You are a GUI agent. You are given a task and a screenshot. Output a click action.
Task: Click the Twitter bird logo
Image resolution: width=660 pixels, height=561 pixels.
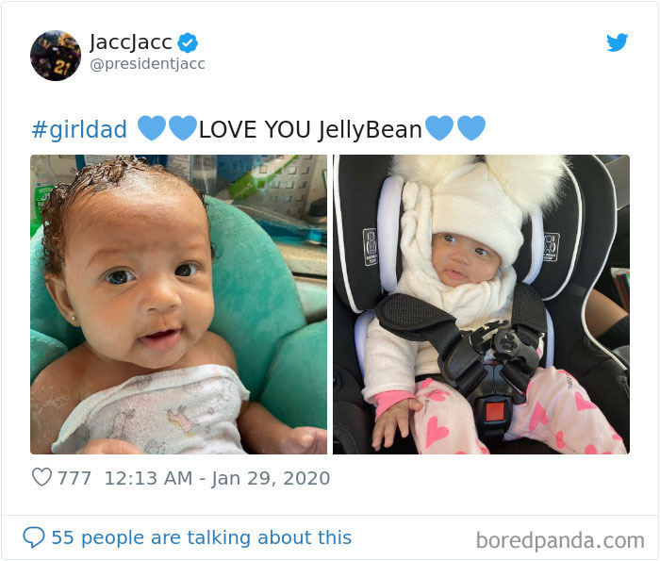(x=617, y=42)
